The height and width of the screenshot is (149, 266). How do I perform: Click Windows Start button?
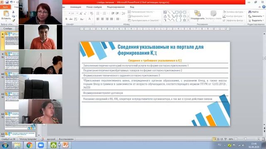point(5,145)
